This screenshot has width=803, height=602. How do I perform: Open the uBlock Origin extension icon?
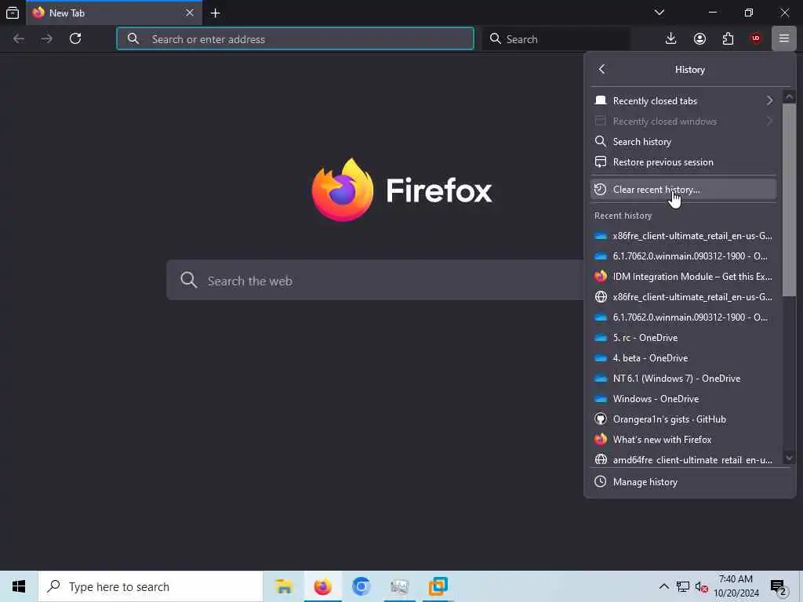coord(756,39)
